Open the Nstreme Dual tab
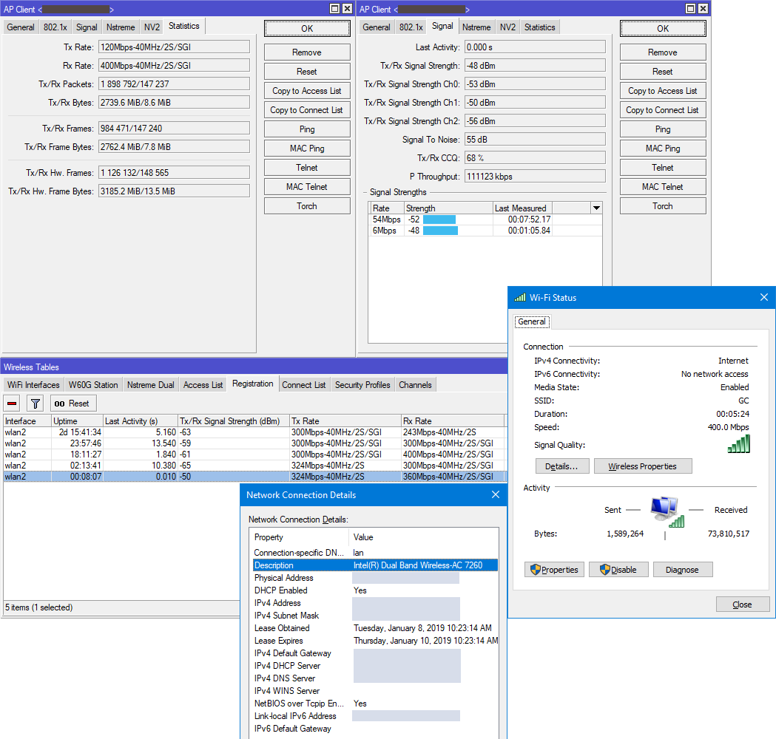 [x=150, y=384]
